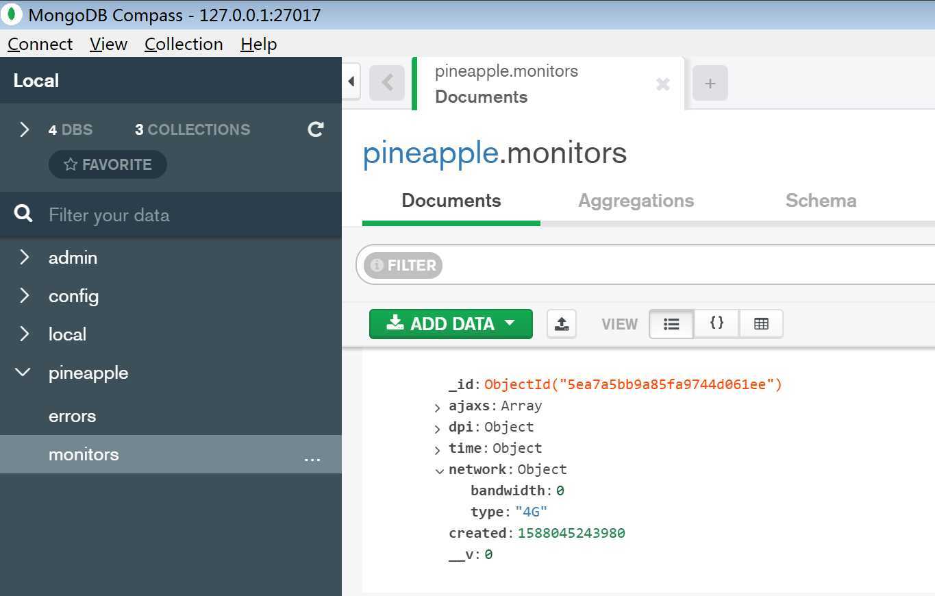Screen dimensions: 935x596
Task: Expand the cluster info chevron beside 4 DBS
Action: point(25,129)
